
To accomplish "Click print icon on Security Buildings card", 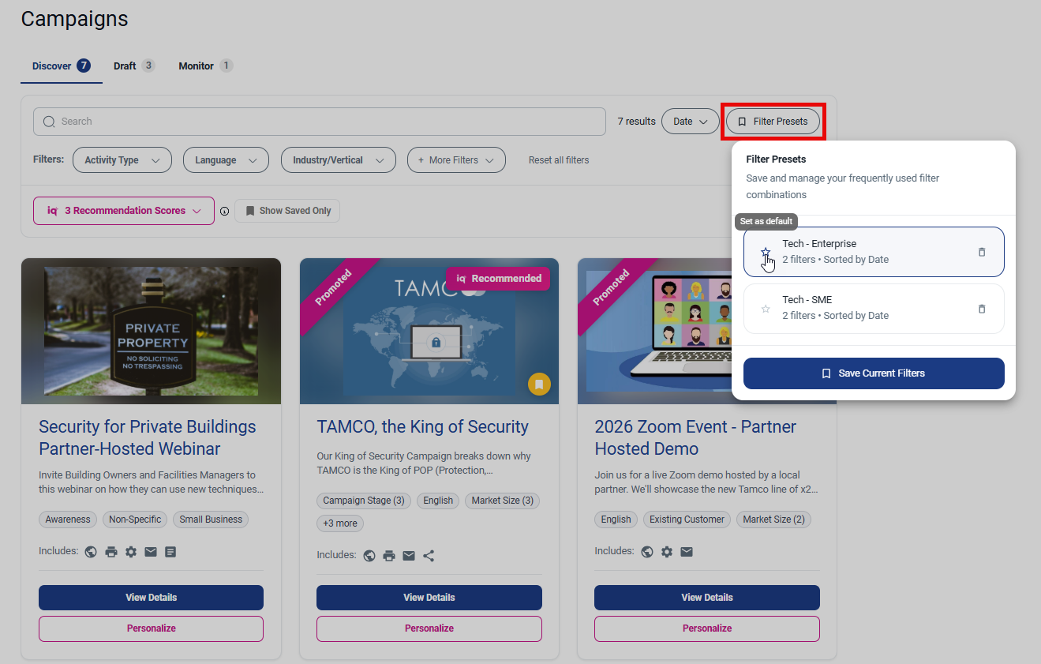I will [111, 552].
